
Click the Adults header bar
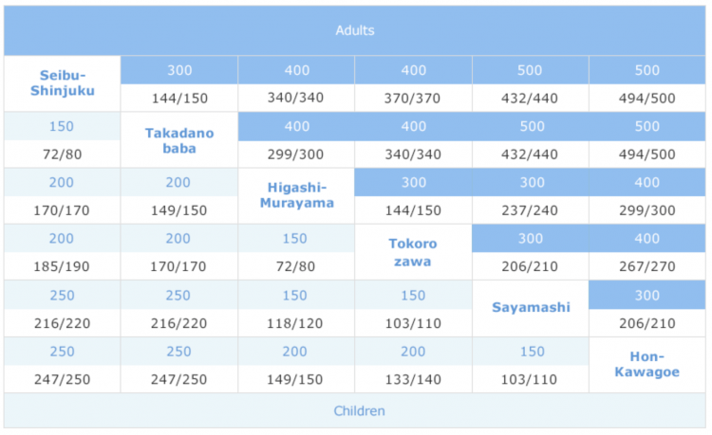(355, 30)
